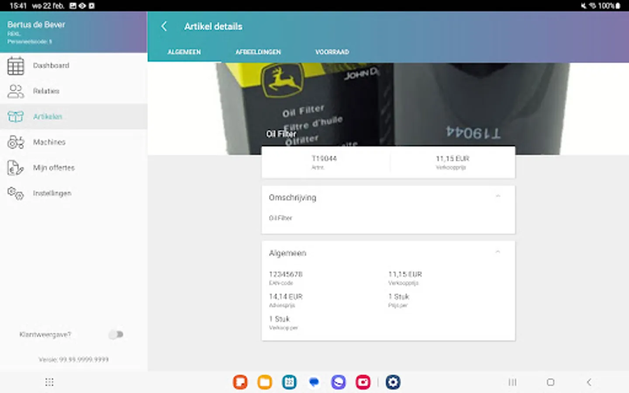Screen dimensions: 629x393
Task: Open the Android app drawer grid icon
Action: tap(49, 382)
